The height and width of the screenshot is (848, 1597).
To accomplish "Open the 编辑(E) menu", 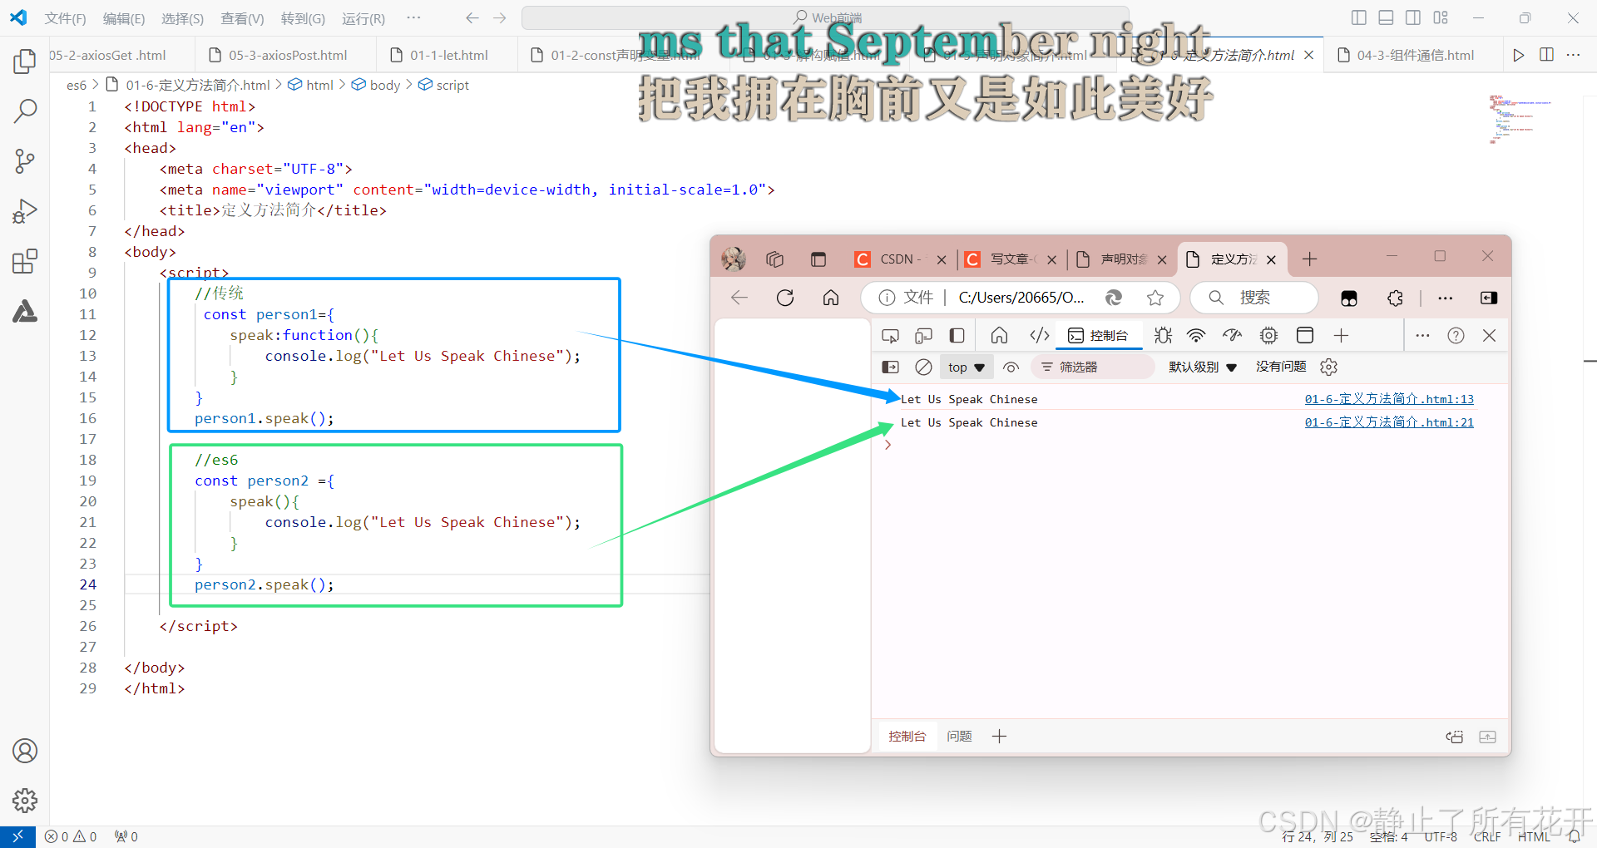I will click(x=124, y=18).
